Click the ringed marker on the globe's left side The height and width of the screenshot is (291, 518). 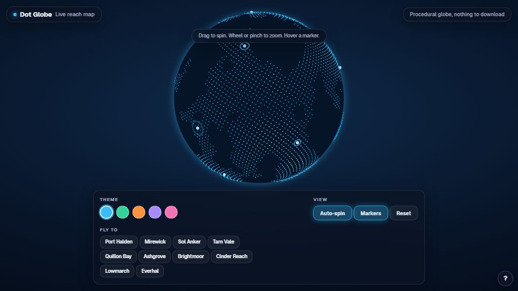click(198, 128)
